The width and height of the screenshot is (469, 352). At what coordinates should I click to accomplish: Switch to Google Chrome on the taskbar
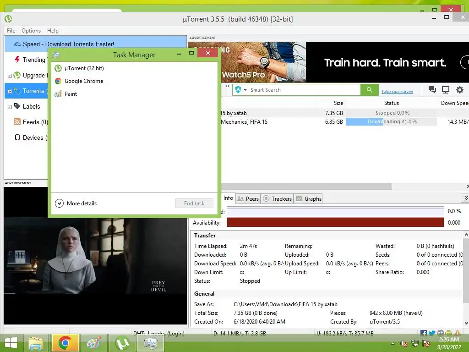pyautogui.click(x=65, y=343)
